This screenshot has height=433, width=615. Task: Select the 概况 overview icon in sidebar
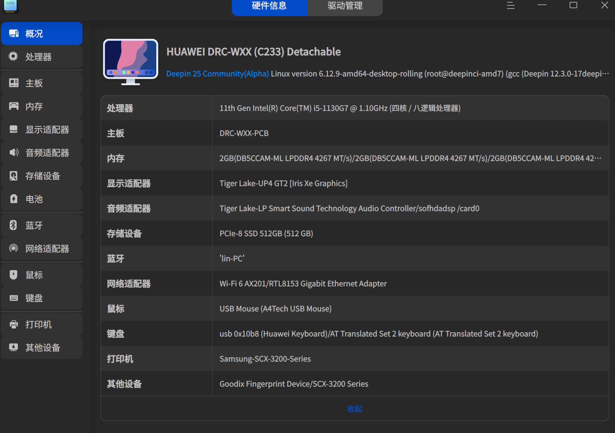point(14,34)
